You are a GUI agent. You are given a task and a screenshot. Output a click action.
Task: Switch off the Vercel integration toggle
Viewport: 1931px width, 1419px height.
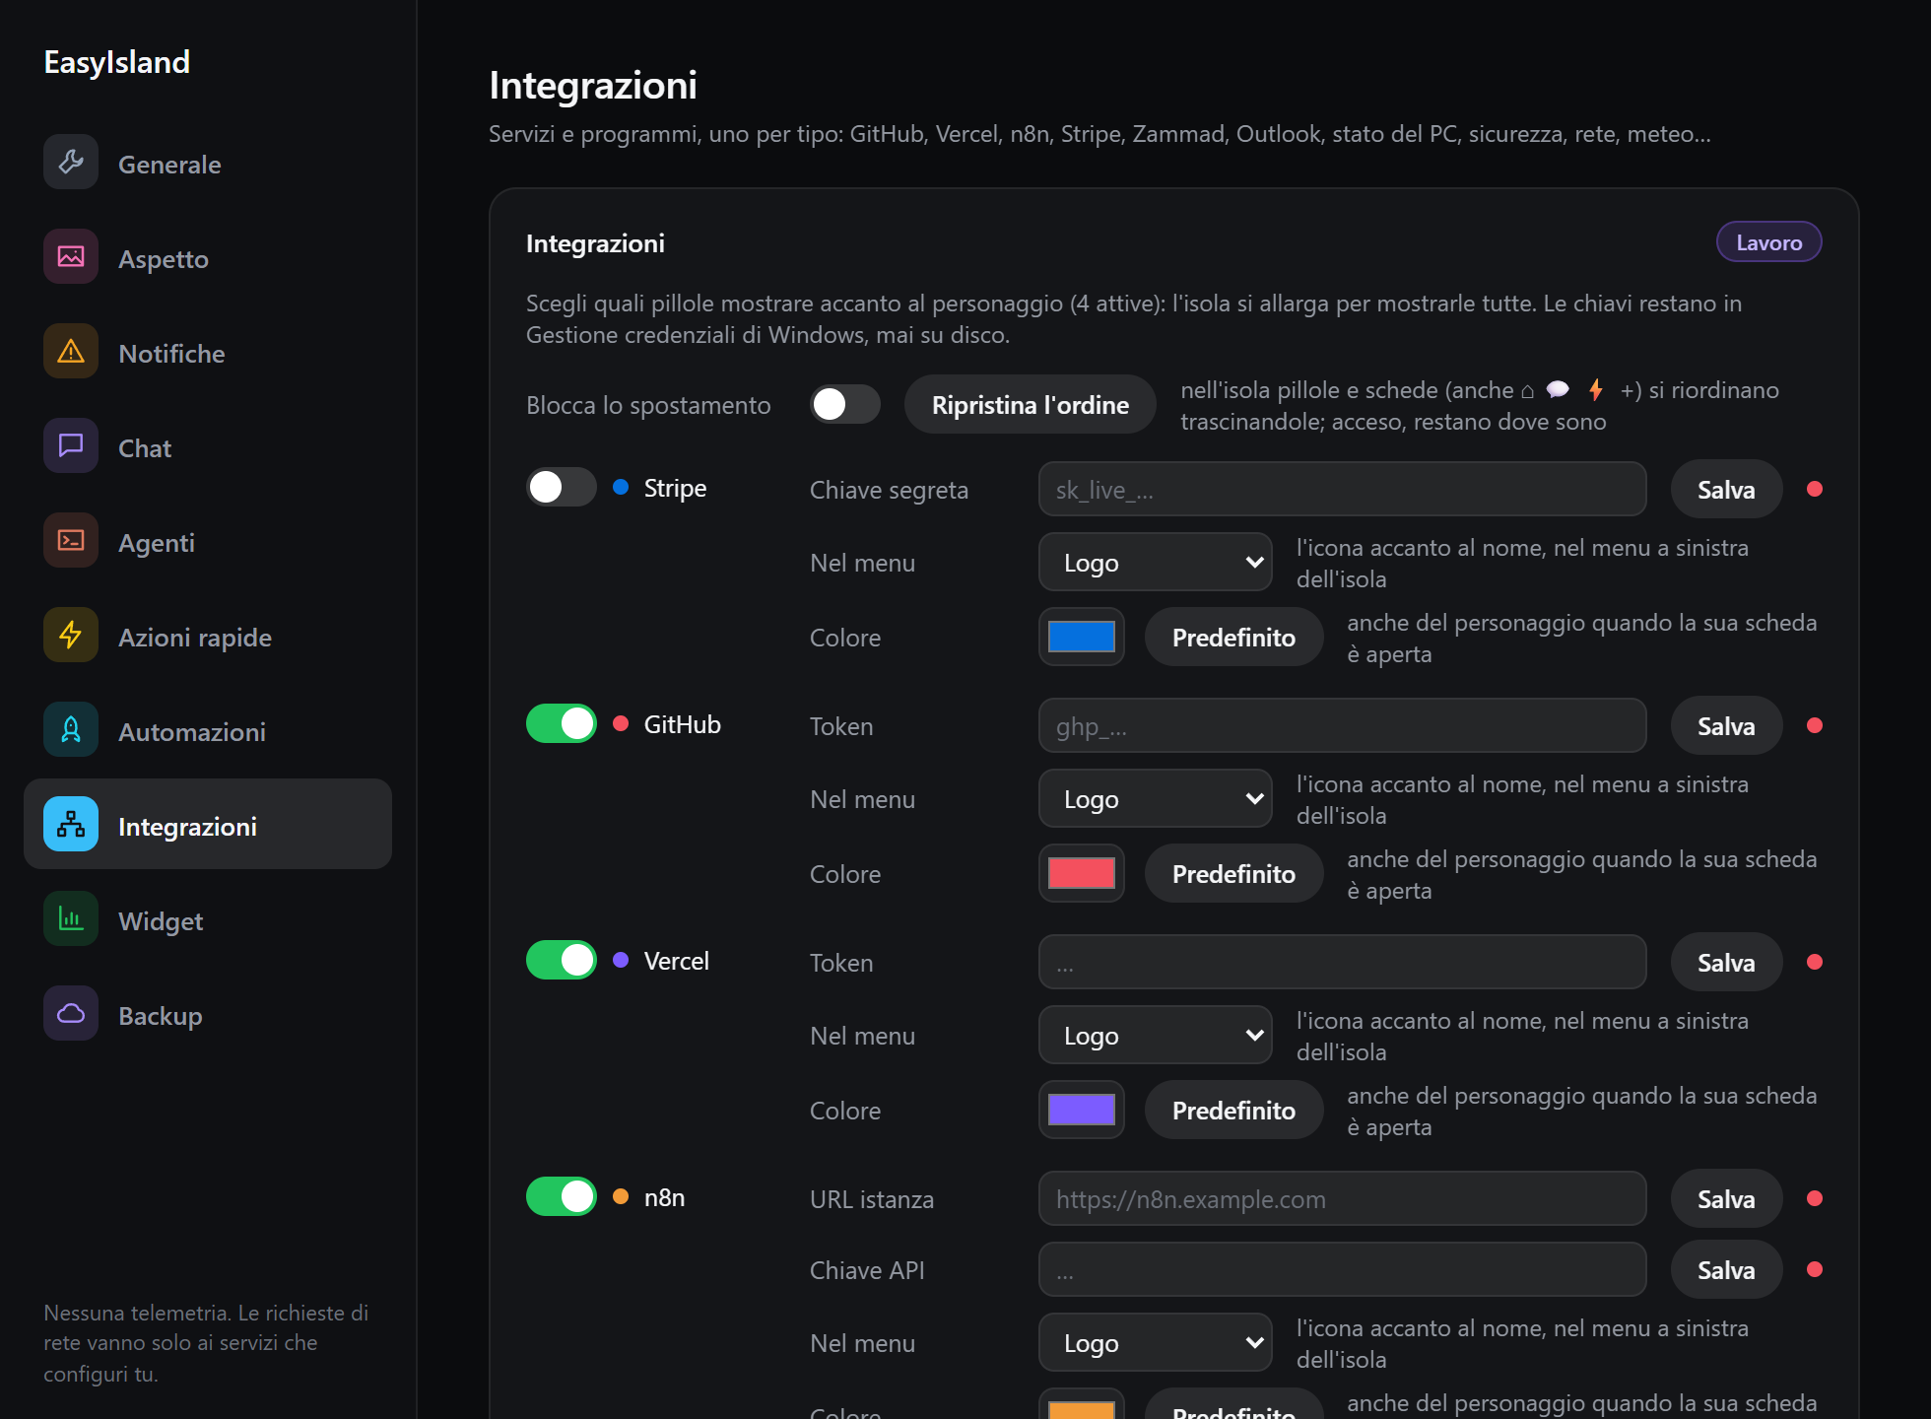click(562, 960)
